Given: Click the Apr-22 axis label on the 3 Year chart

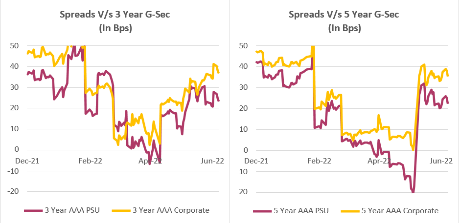Looking at the screenshot, I should [x=151, y=160].
